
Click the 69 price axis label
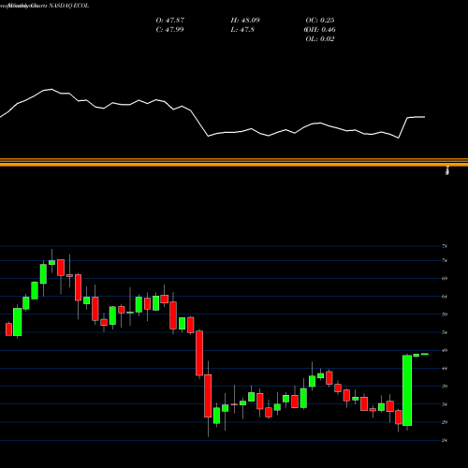445,278
